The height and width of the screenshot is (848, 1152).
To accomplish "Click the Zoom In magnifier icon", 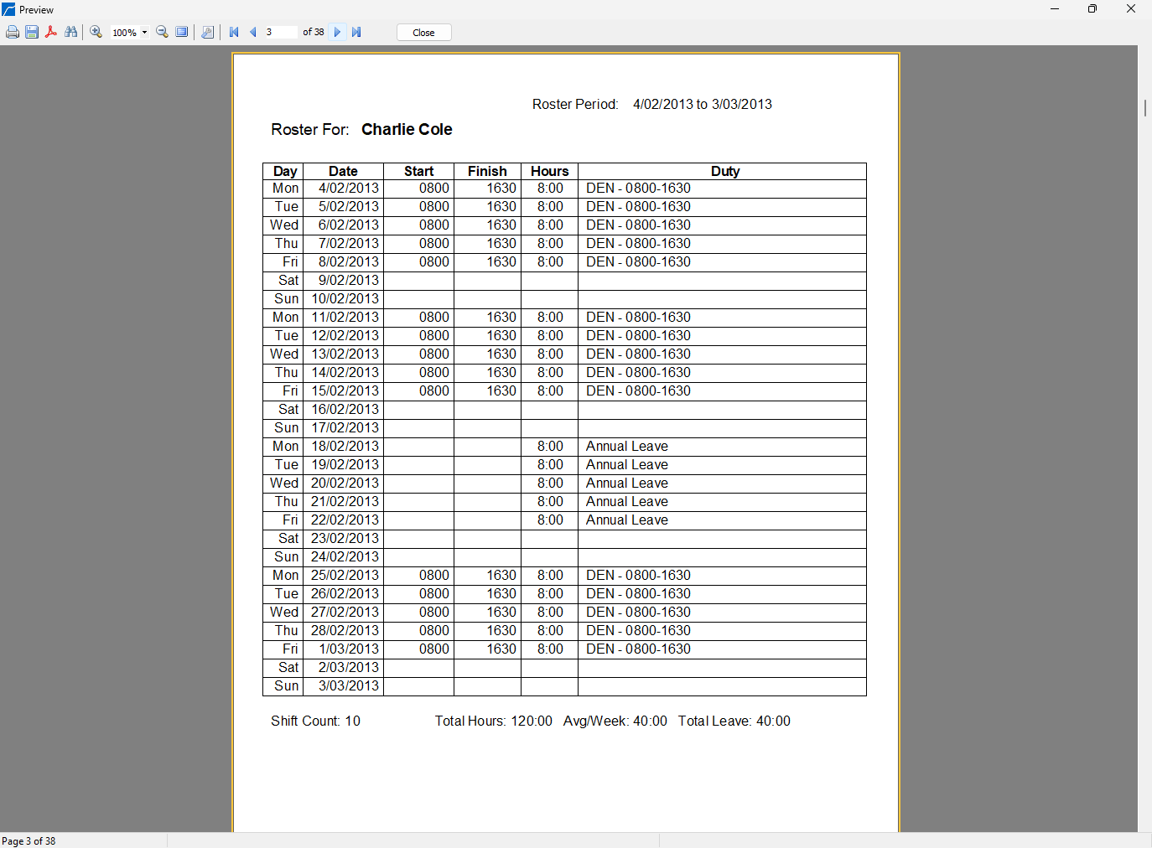I will point(96,32).
